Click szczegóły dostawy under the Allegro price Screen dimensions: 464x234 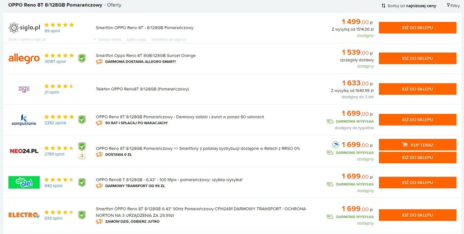pos(357,60)
